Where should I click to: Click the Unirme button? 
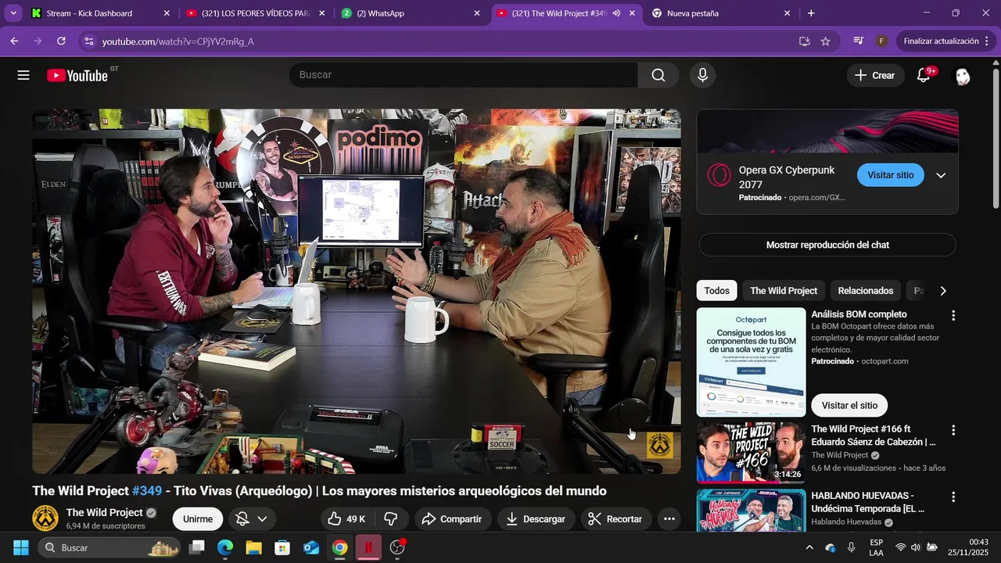pos(198,519)
